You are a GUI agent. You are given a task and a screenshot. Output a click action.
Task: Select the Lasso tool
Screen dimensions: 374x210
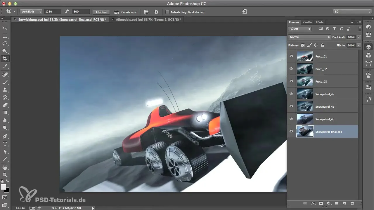point(5,43)
